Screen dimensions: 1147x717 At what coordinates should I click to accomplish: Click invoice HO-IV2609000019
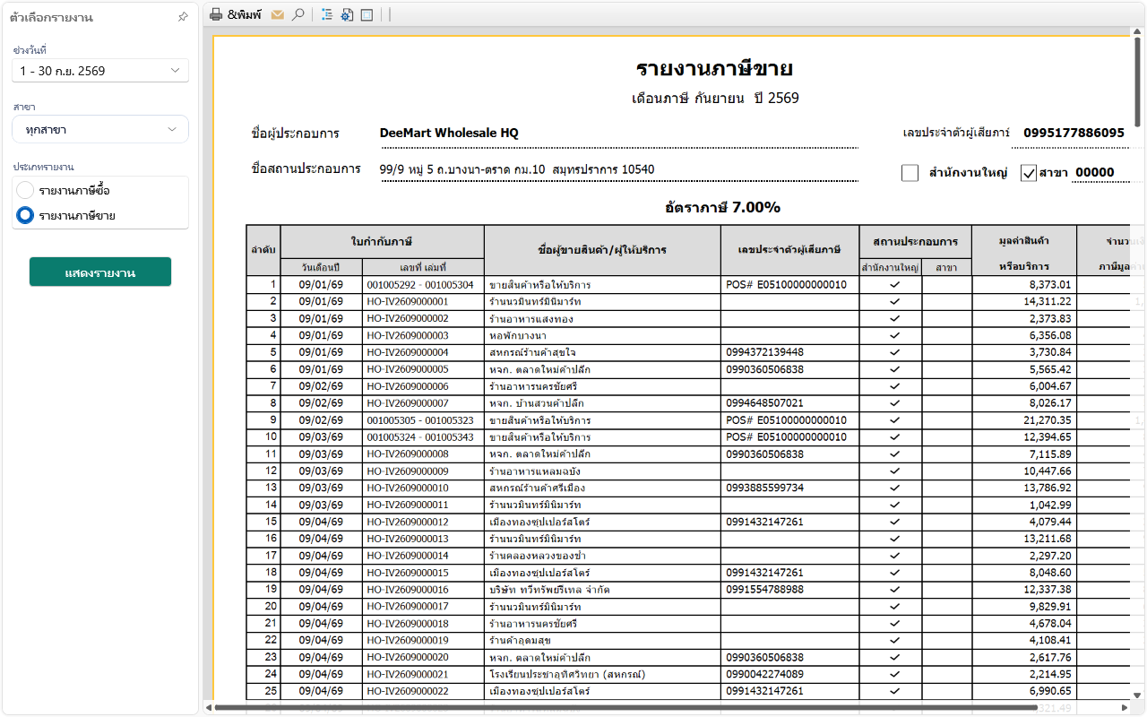pos(408,640)
